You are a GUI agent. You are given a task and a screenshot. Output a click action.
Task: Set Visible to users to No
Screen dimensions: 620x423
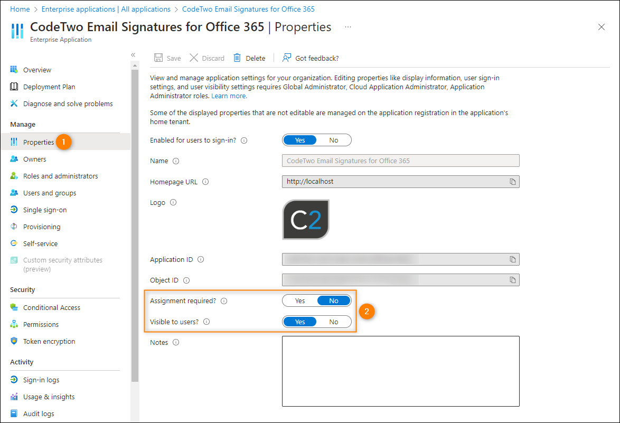[334, 322]
